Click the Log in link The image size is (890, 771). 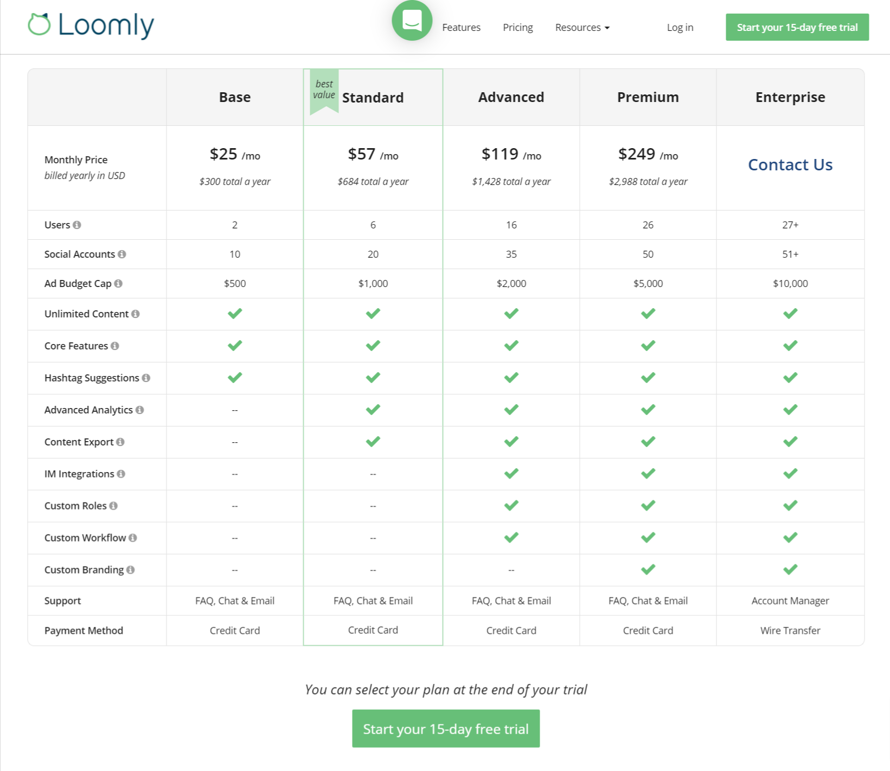680,28
